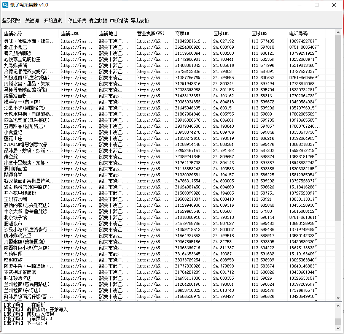Viewport: 344px width, 334px height.
Task: Click 区域ID1 value 24.827192
Action: coord(223,41)
